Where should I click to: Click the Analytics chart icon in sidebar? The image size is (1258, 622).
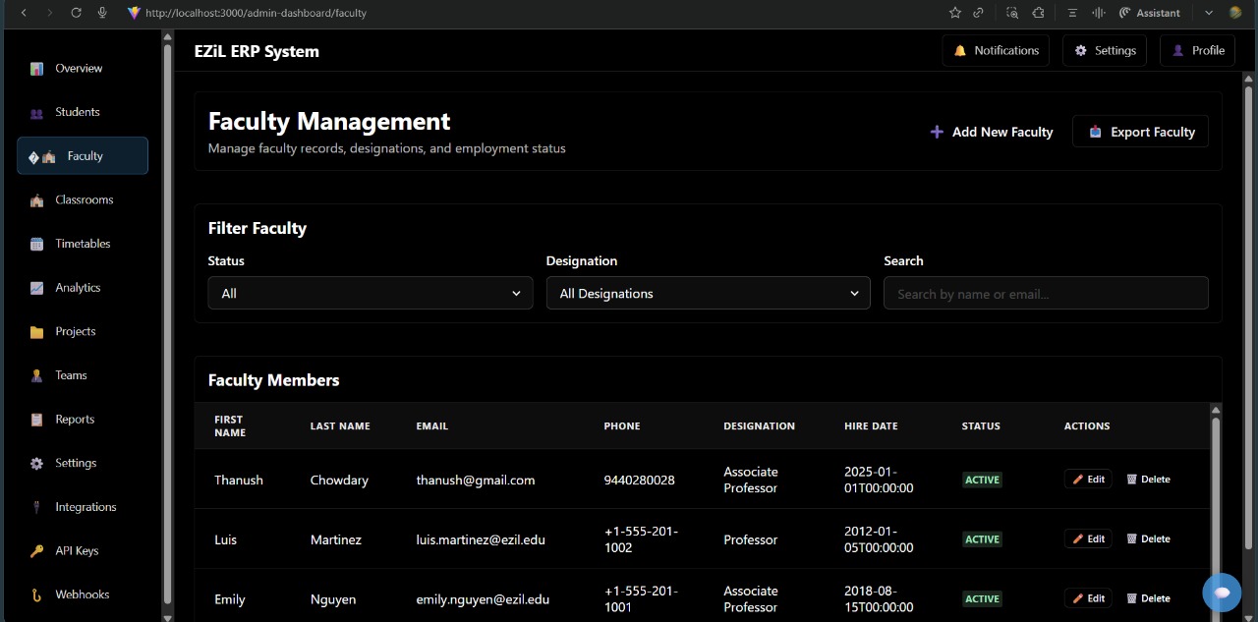click(36, 288)
